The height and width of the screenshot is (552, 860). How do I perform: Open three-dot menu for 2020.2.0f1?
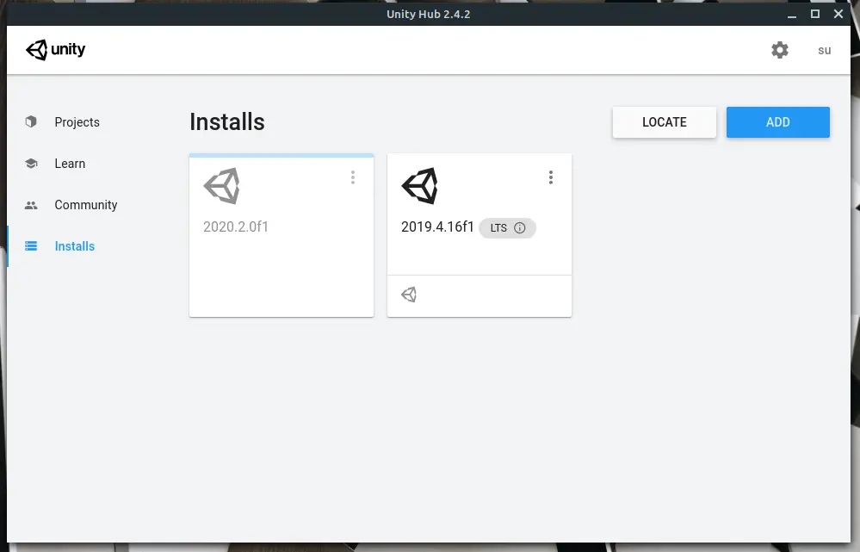353,177
